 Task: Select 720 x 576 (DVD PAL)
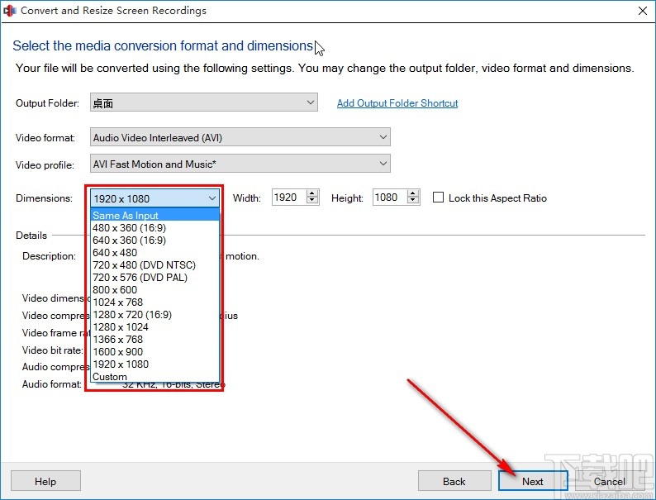[154, 278]
